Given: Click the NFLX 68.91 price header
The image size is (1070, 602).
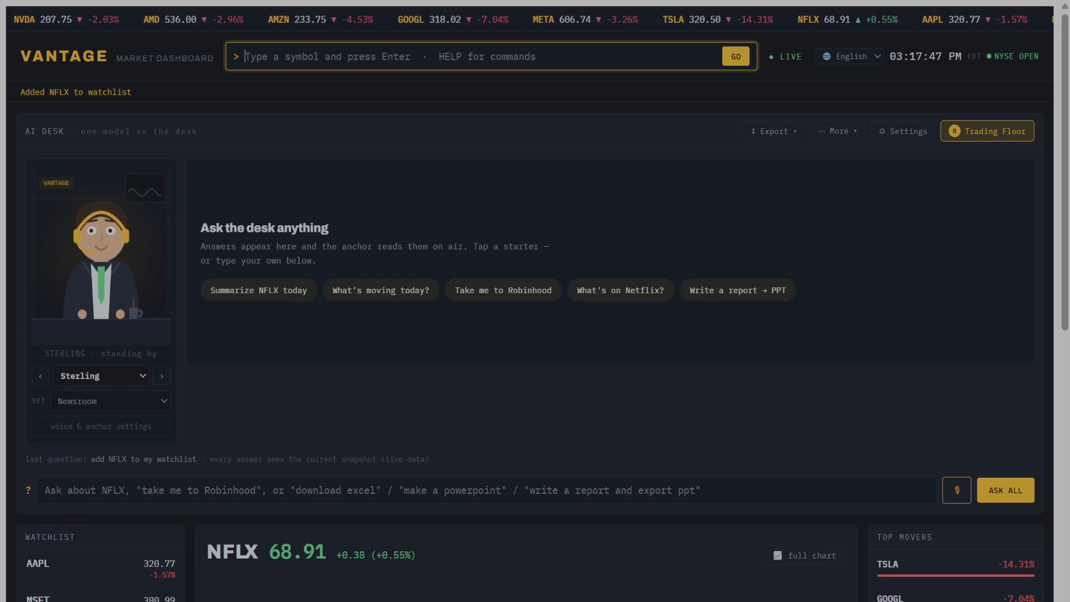Looking at the screenshot, I should click(x=311, y=552).
